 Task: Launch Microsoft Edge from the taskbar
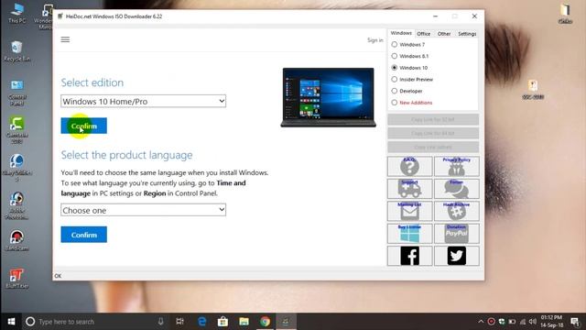tap(201, 322)
